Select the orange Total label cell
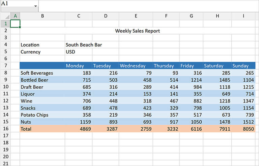259x166 pixels. 42,129
